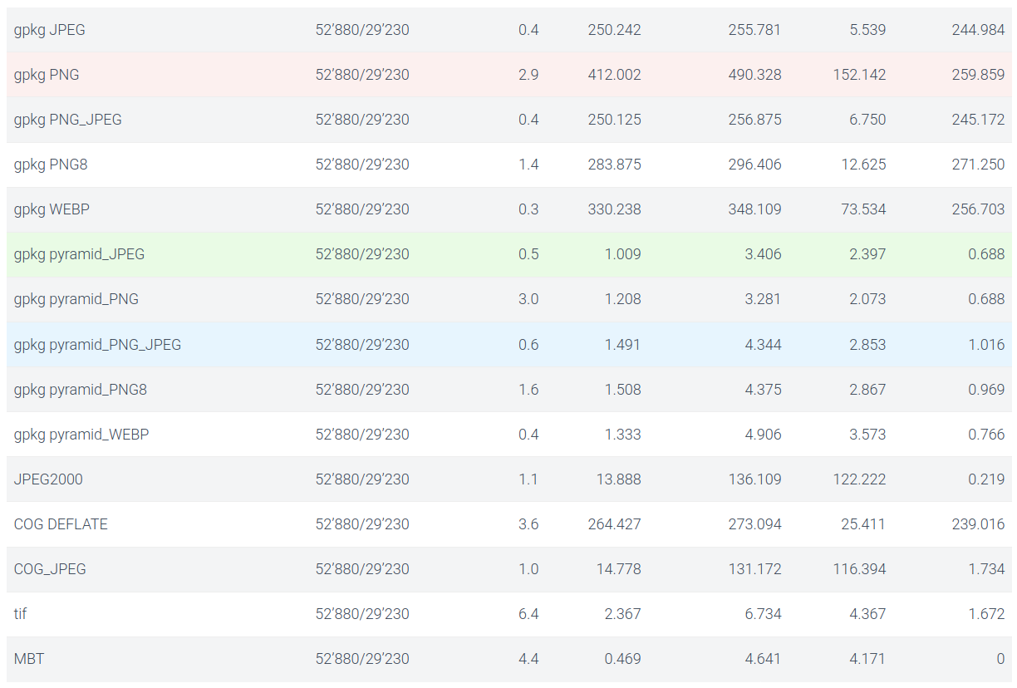This screenshot has width=1017, height=688.
Task: Select the 122.222 value in JPEG2000 row
Action: (x=859, y=479)
